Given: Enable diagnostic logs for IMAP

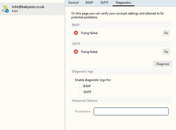Looking at the screenshot, I should tap(81, 86).
